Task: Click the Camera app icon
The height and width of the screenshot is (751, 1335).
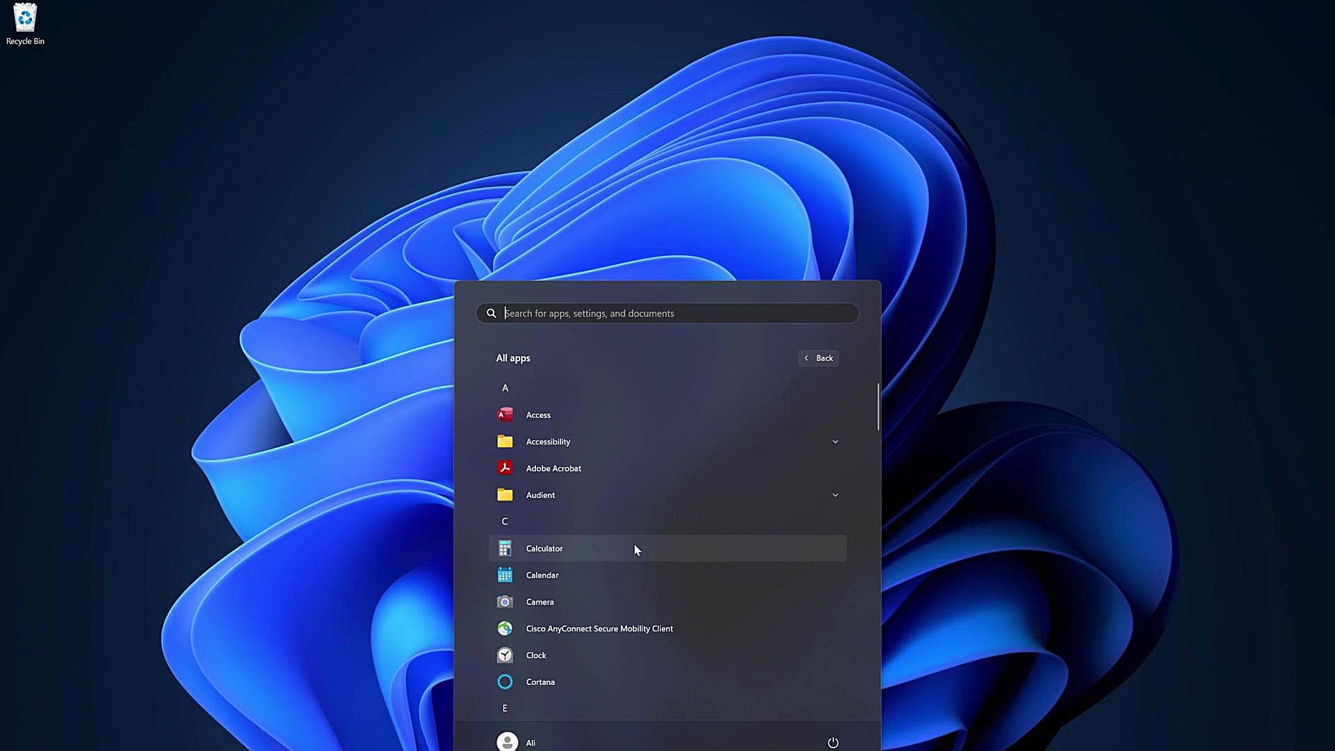Action: pos(505,602)
